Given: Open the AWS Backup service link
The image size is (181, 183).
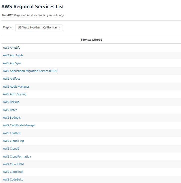Looking at the screenshot, I should (11, 102).
